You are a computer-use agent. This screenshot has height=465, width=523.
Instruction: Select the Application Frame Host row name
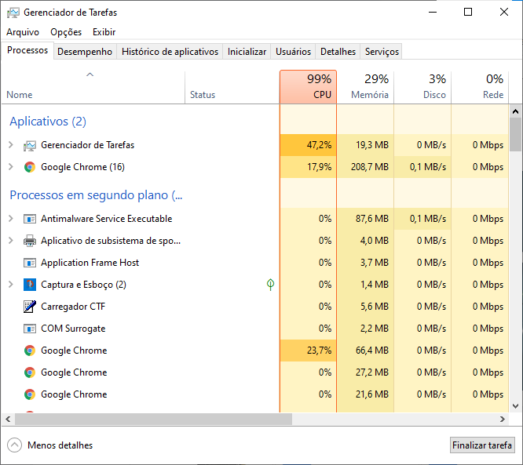(x=90, y=263)
